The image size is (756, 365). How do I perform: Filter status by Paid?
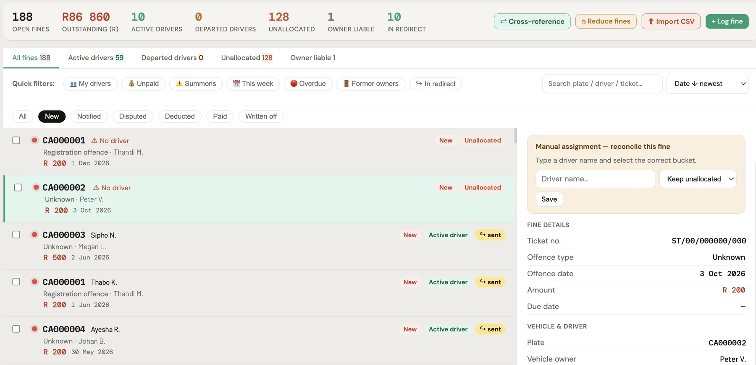(x=220, y=116)
